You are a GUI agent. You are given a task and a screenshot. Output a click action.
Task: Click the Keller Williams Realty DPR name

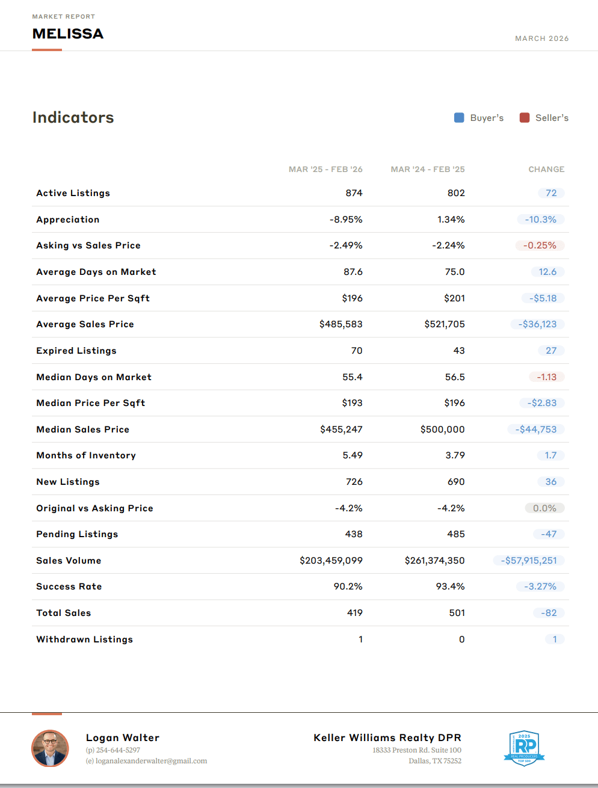(387, 737)
